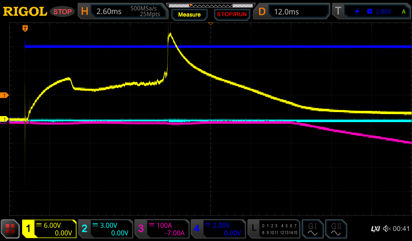Click the orange trigger level T marker
412x241 pixels.
coord(4,95)
